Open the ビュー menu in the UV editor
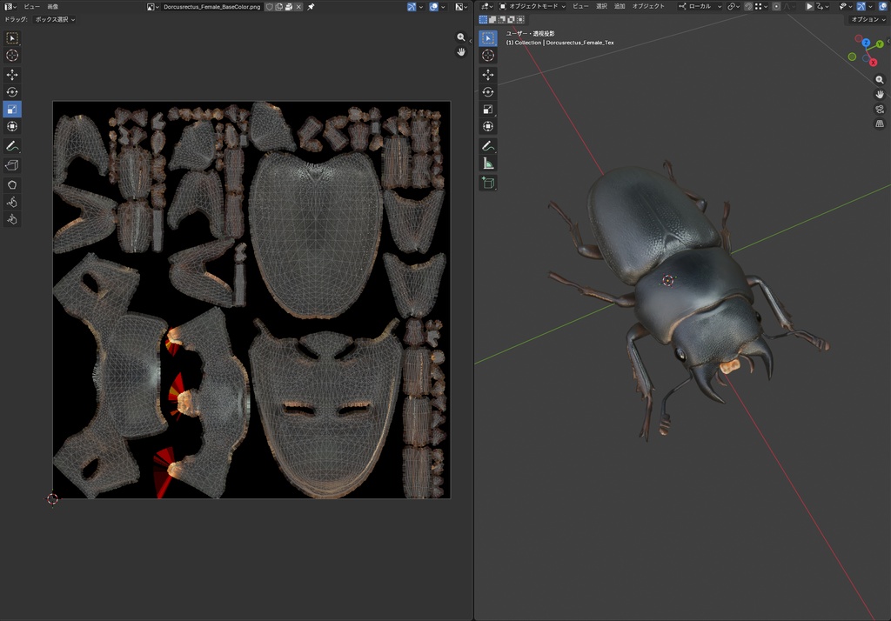The image size is (891, 621). coord(32,7)
